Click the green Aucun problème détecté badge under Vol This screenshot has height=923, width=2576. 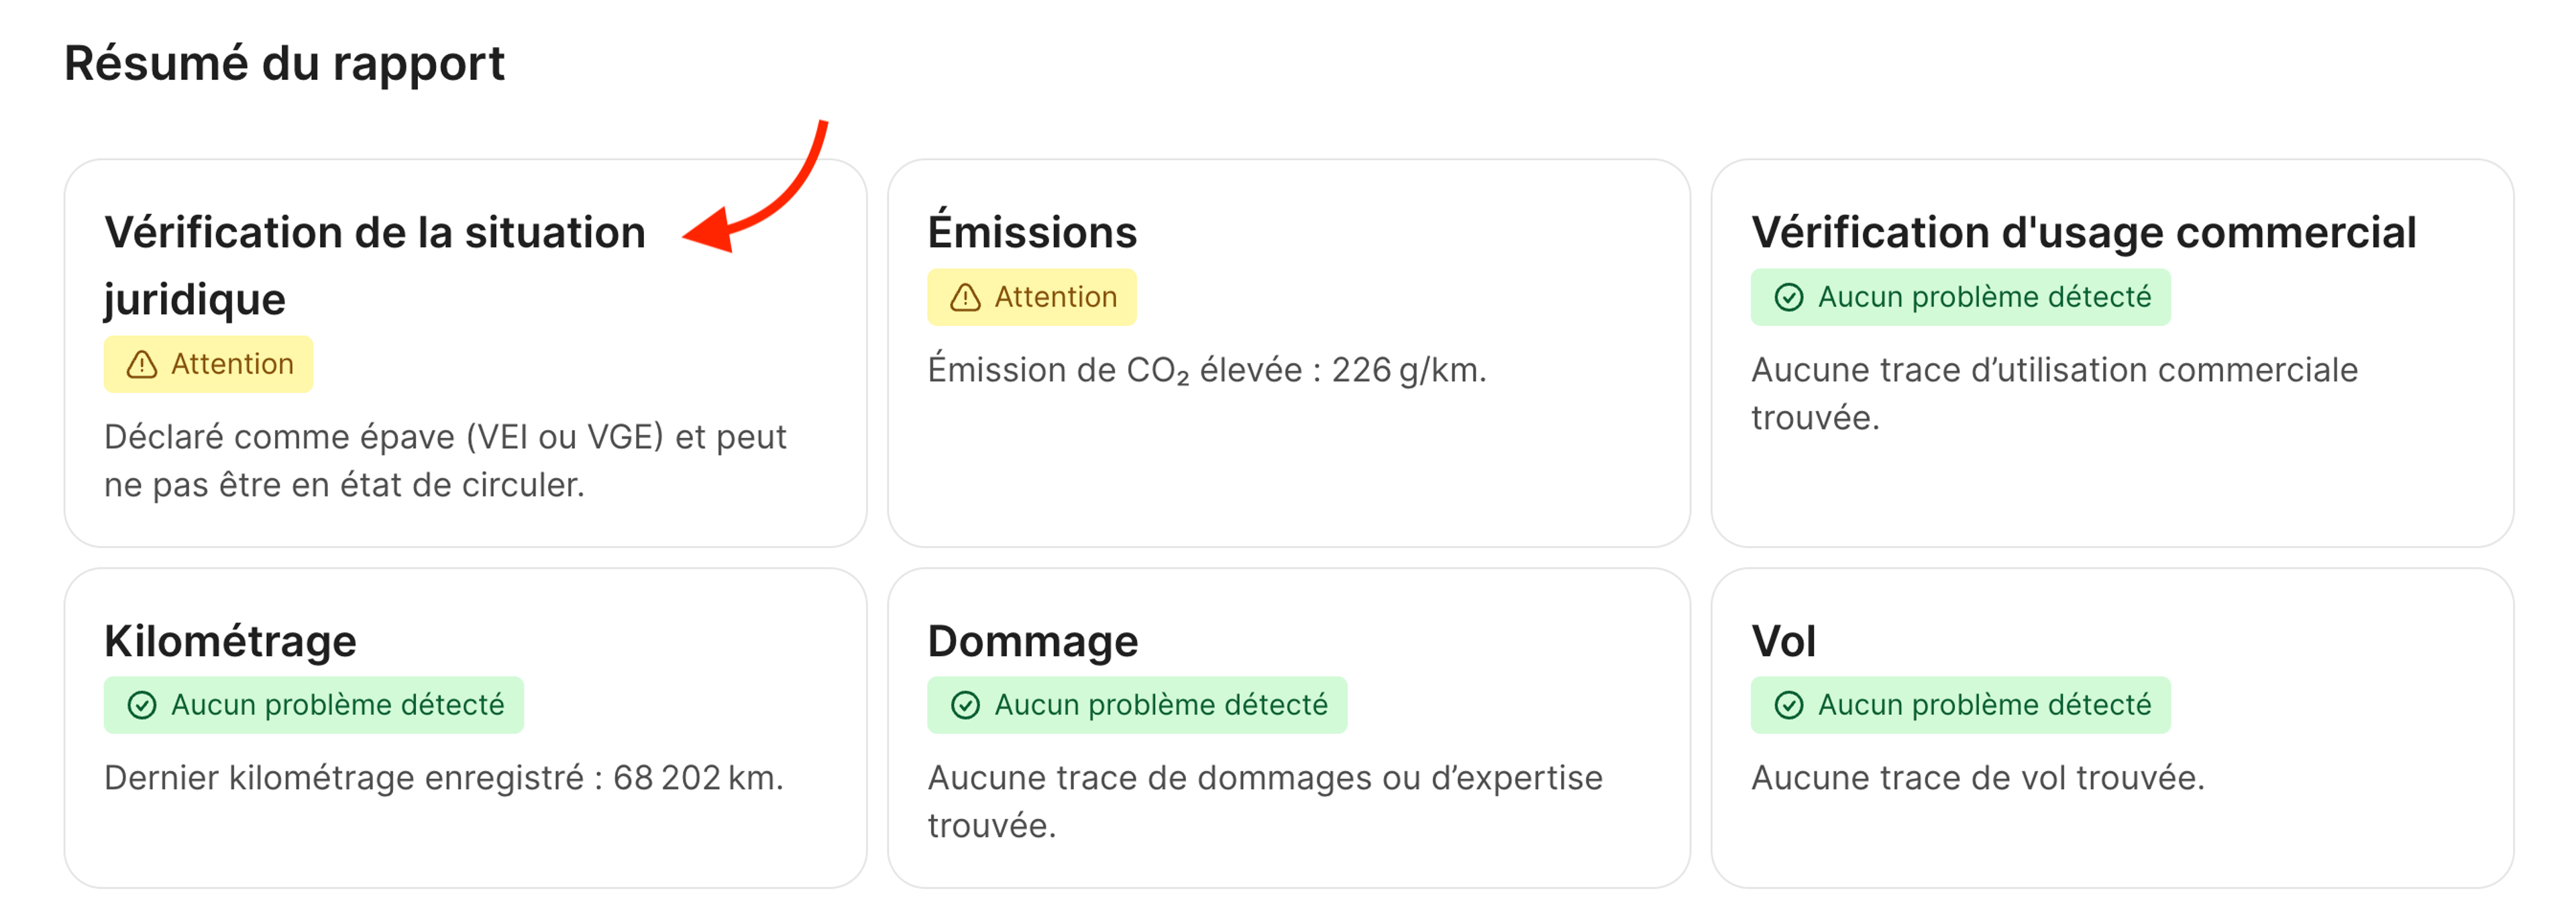1960,704
